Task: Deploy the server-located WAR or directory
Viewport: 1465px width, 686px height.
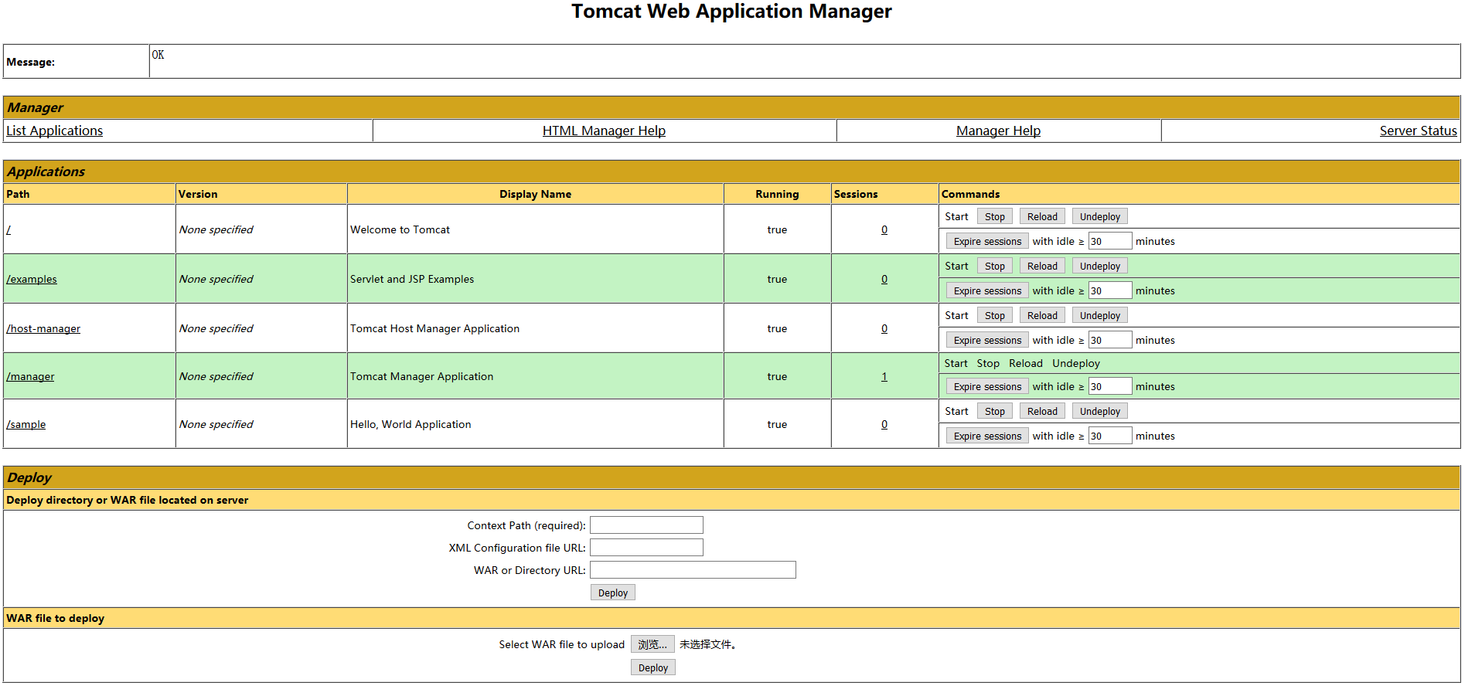Action: pos(613,593)
